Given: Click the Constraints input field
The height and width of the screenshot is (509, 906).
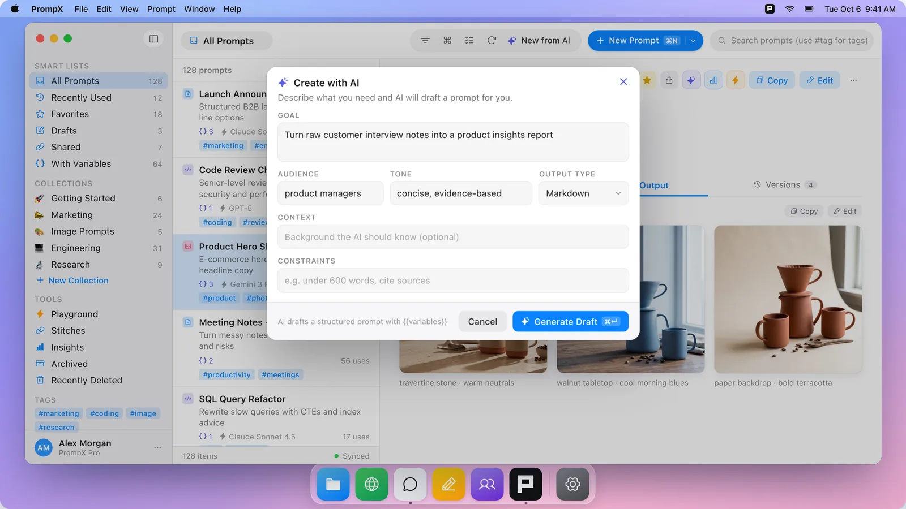Looking at the screenshot, I should click(453, 281).
